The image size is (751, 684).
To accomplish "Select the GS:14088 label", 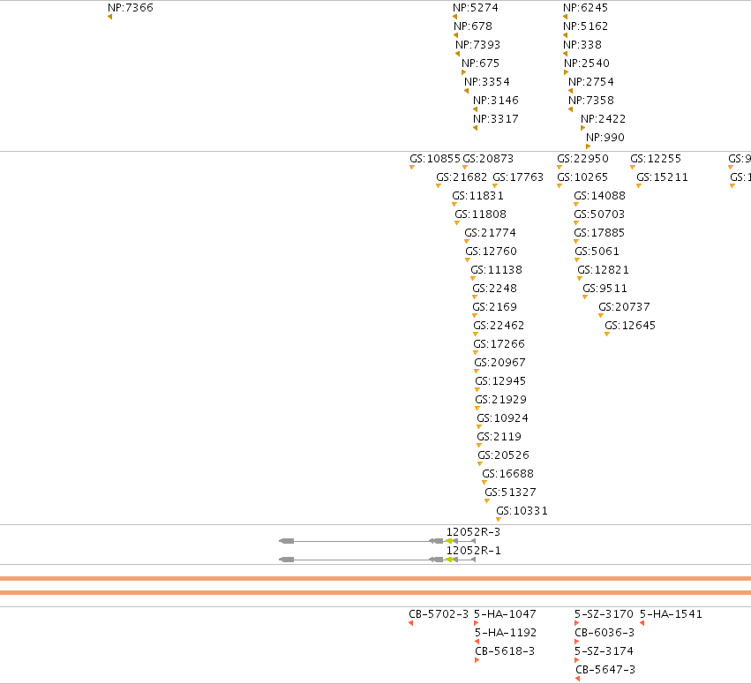I will pyautogui.click(x=599, y=196).
